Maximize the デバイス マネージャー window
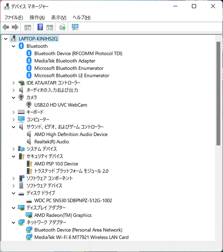Viewport: 223px width, 252px height. tap(194, 6)
